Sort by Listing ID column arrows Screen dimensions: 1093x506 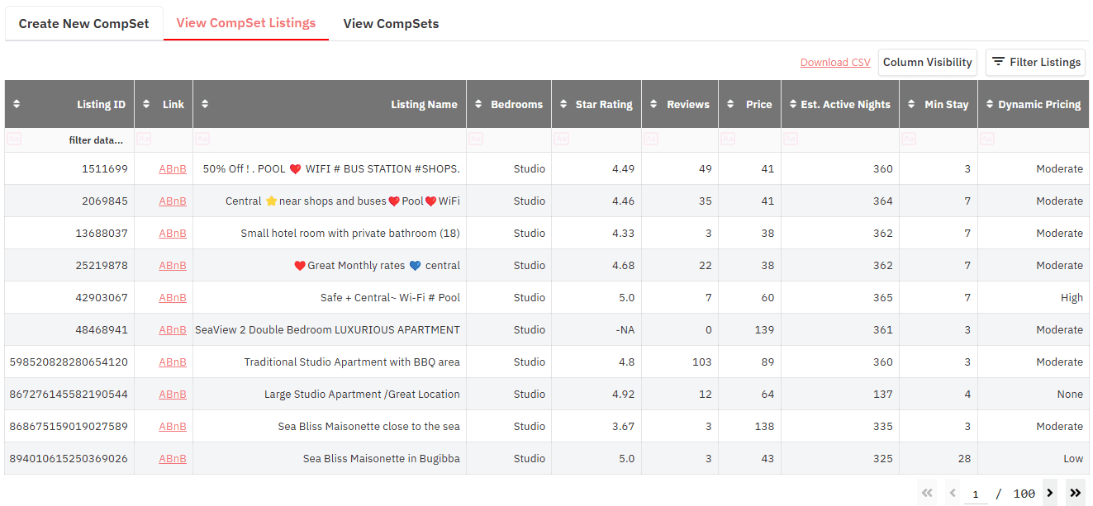click(x=17, y=104)
